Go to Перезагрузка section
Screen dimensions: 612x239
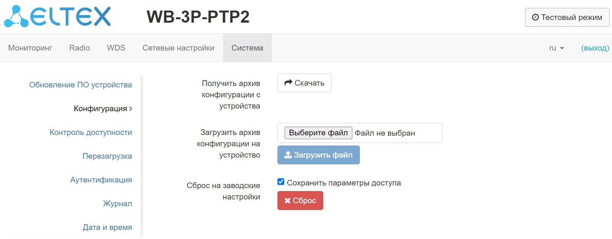point(107,156)
